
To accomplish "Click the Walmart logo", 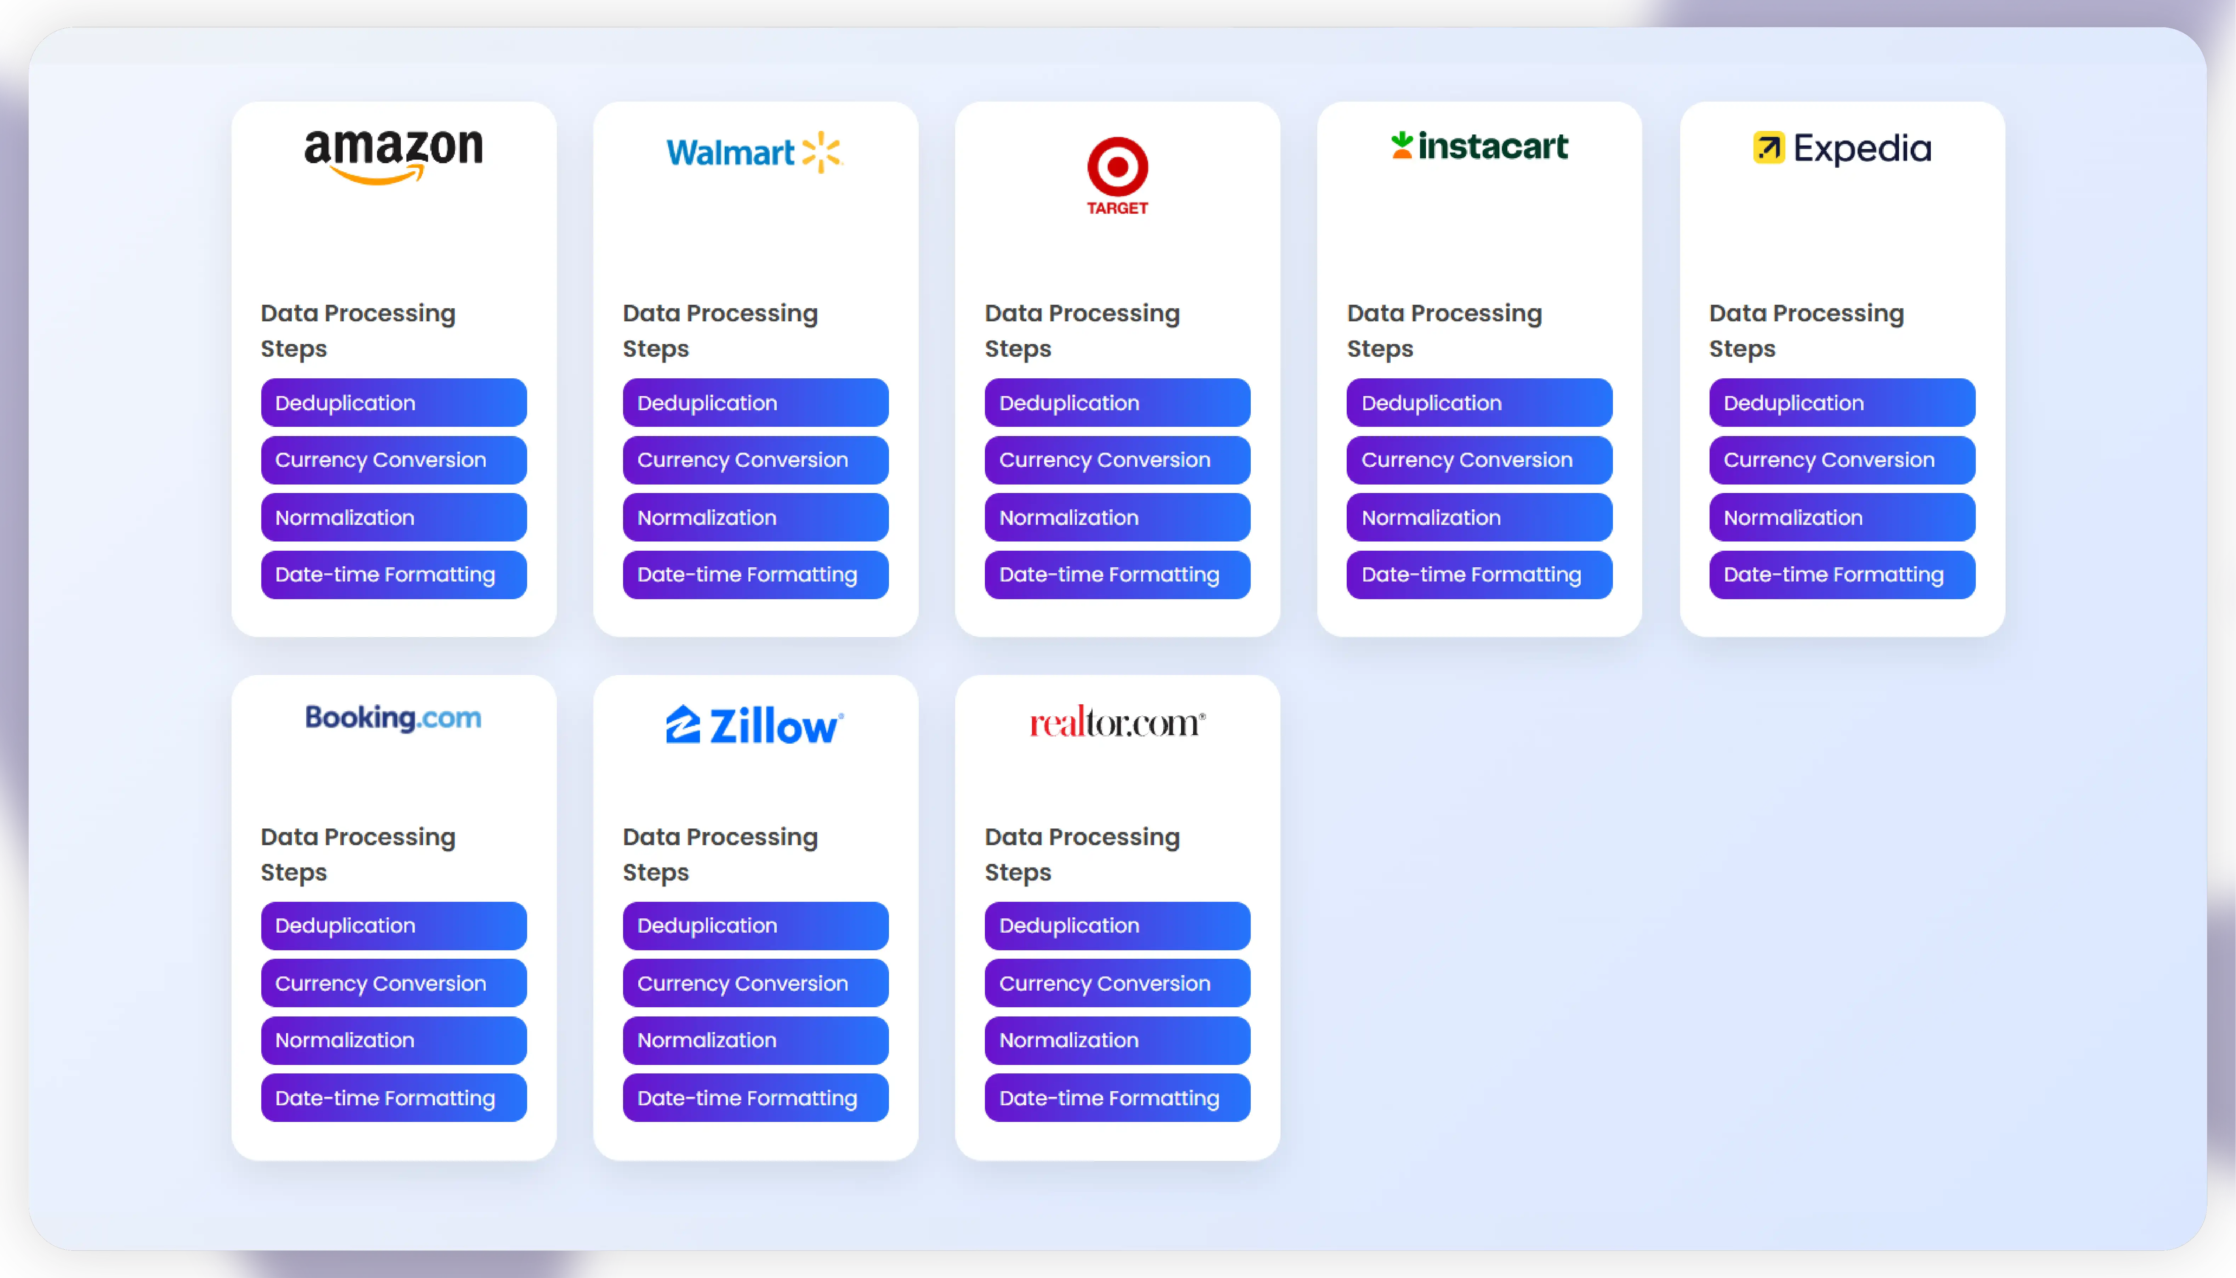I will tap(754, 153).
